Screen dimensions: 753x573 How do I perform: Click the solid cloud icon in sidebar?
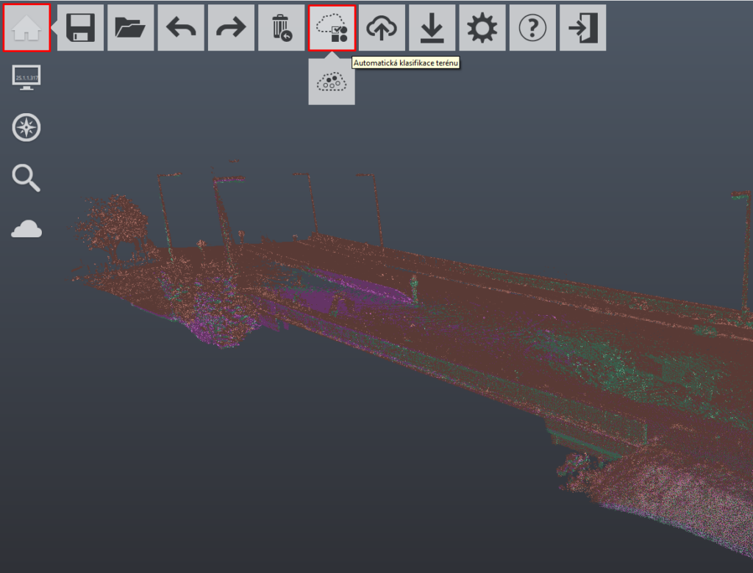pos(26,230)
